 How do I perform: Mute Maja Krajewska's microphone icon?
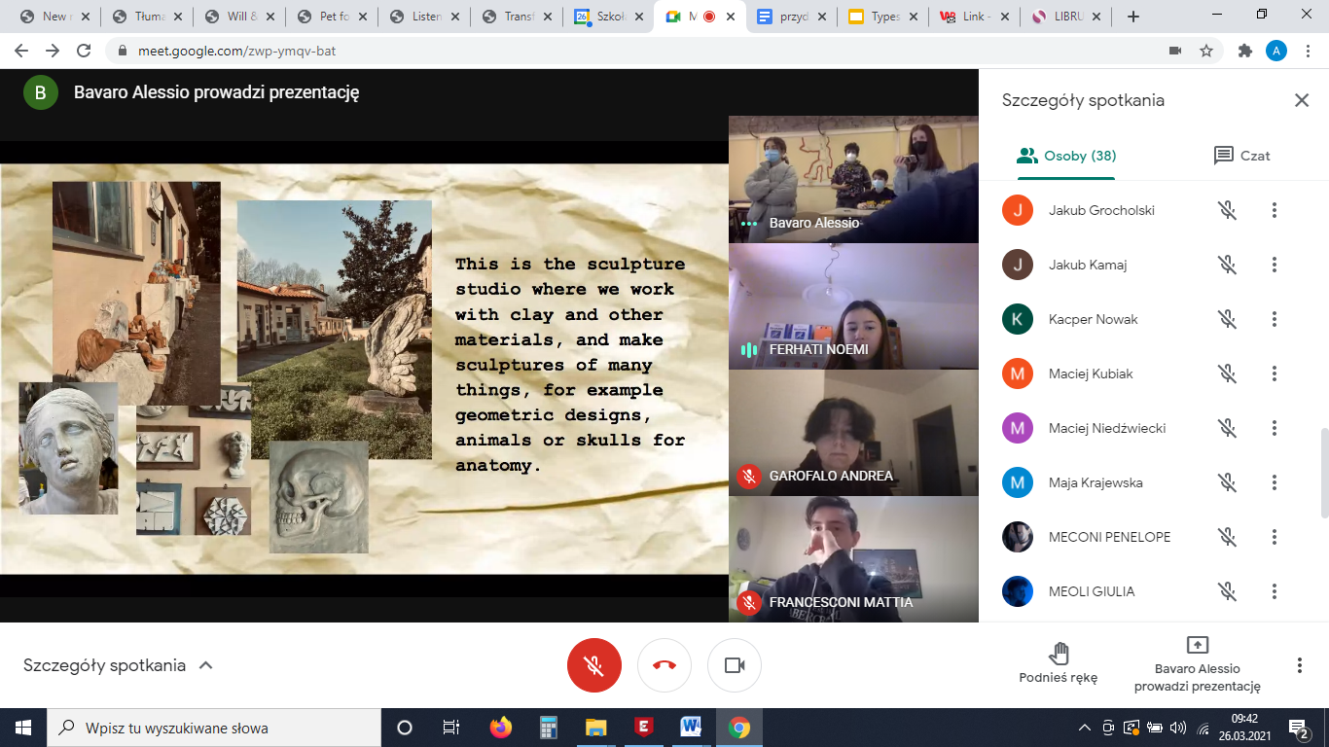pos(1227,482)
